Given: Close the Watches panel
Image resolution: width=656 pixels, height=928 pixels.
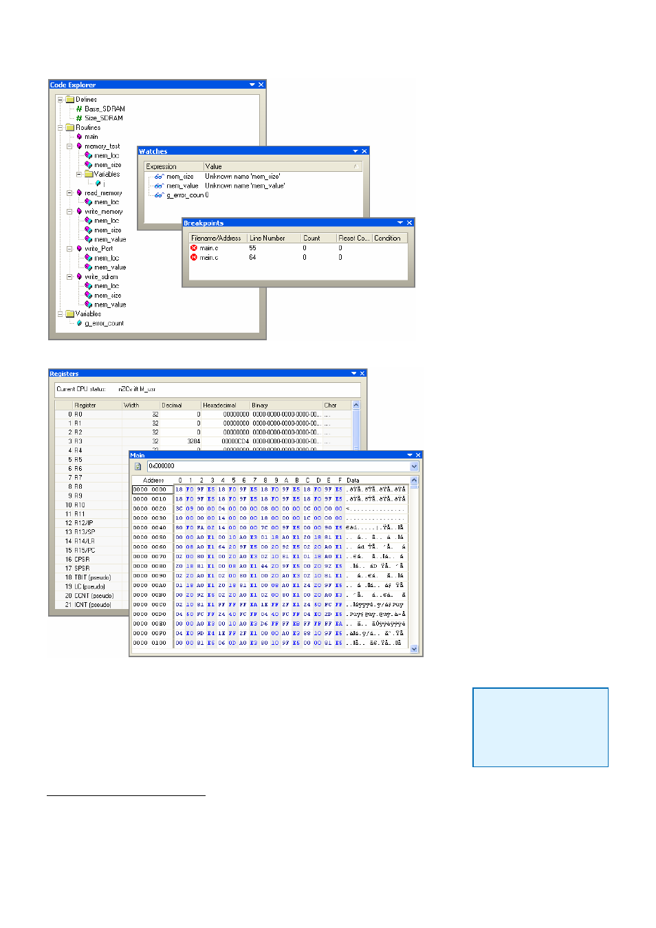Looking at the screenshot, I should coord(364,151).
